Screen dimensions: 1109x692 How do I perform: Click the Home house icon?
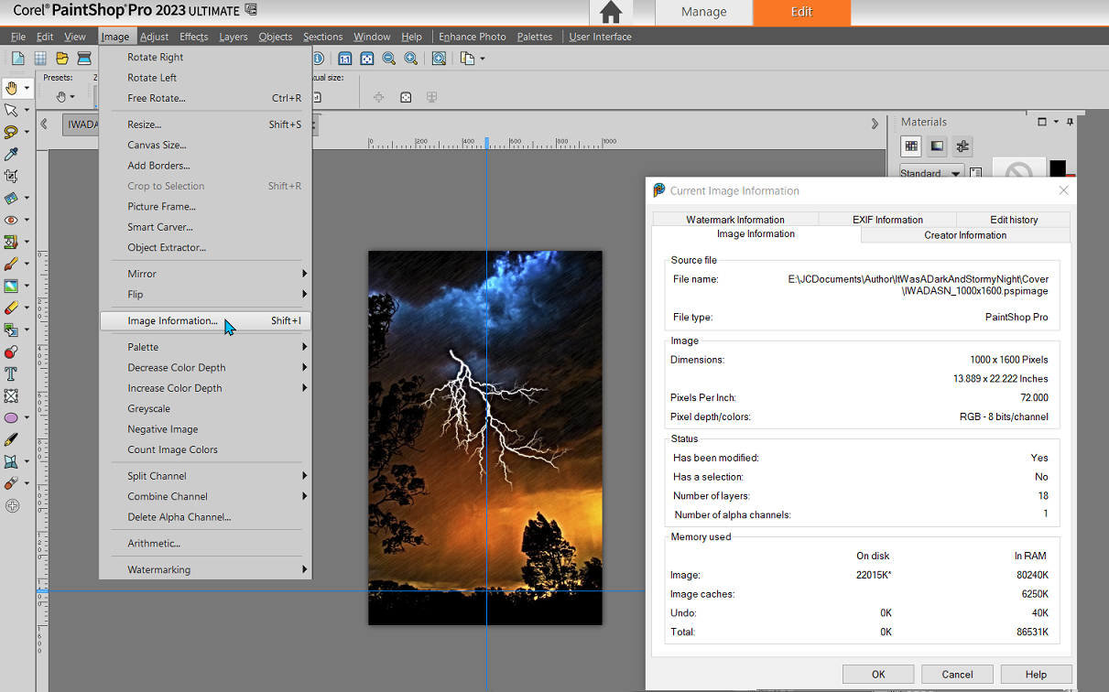click(x=611, y=12)
